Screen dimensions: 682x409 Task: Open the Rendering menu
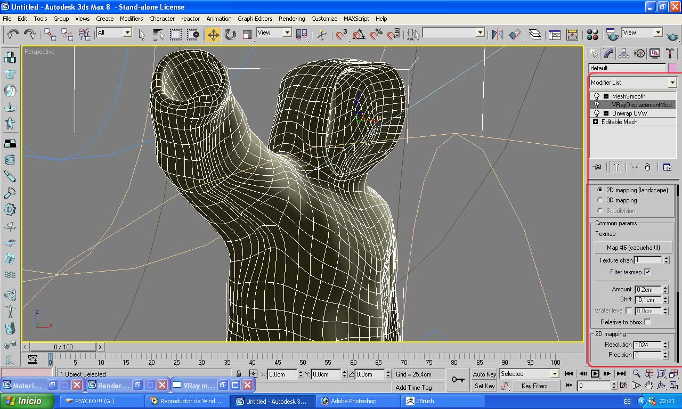click(x=291, y=19)
